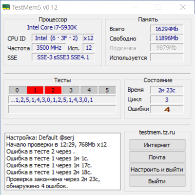Click the Цикл cycle count field
The height and width of the screenshot is (195, 195).
pyautogui.click(x=167, y=100)
